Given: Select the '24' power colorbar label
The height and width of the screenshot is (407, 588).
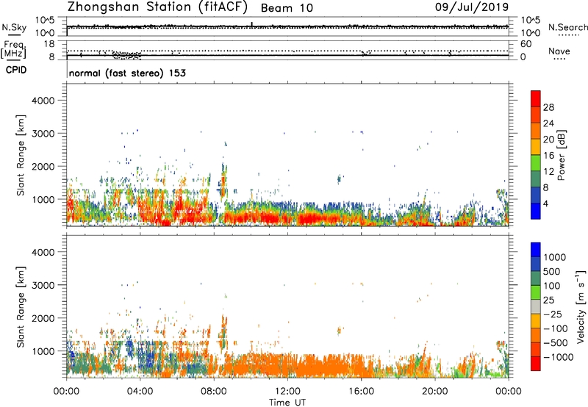Looking at the screenshot, I should (548, 123).
